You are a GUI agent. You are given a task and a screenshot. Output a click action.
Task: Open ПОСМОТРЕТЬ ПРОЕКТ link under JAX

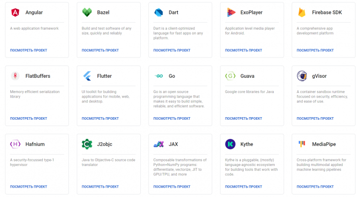tap(172, 187)
